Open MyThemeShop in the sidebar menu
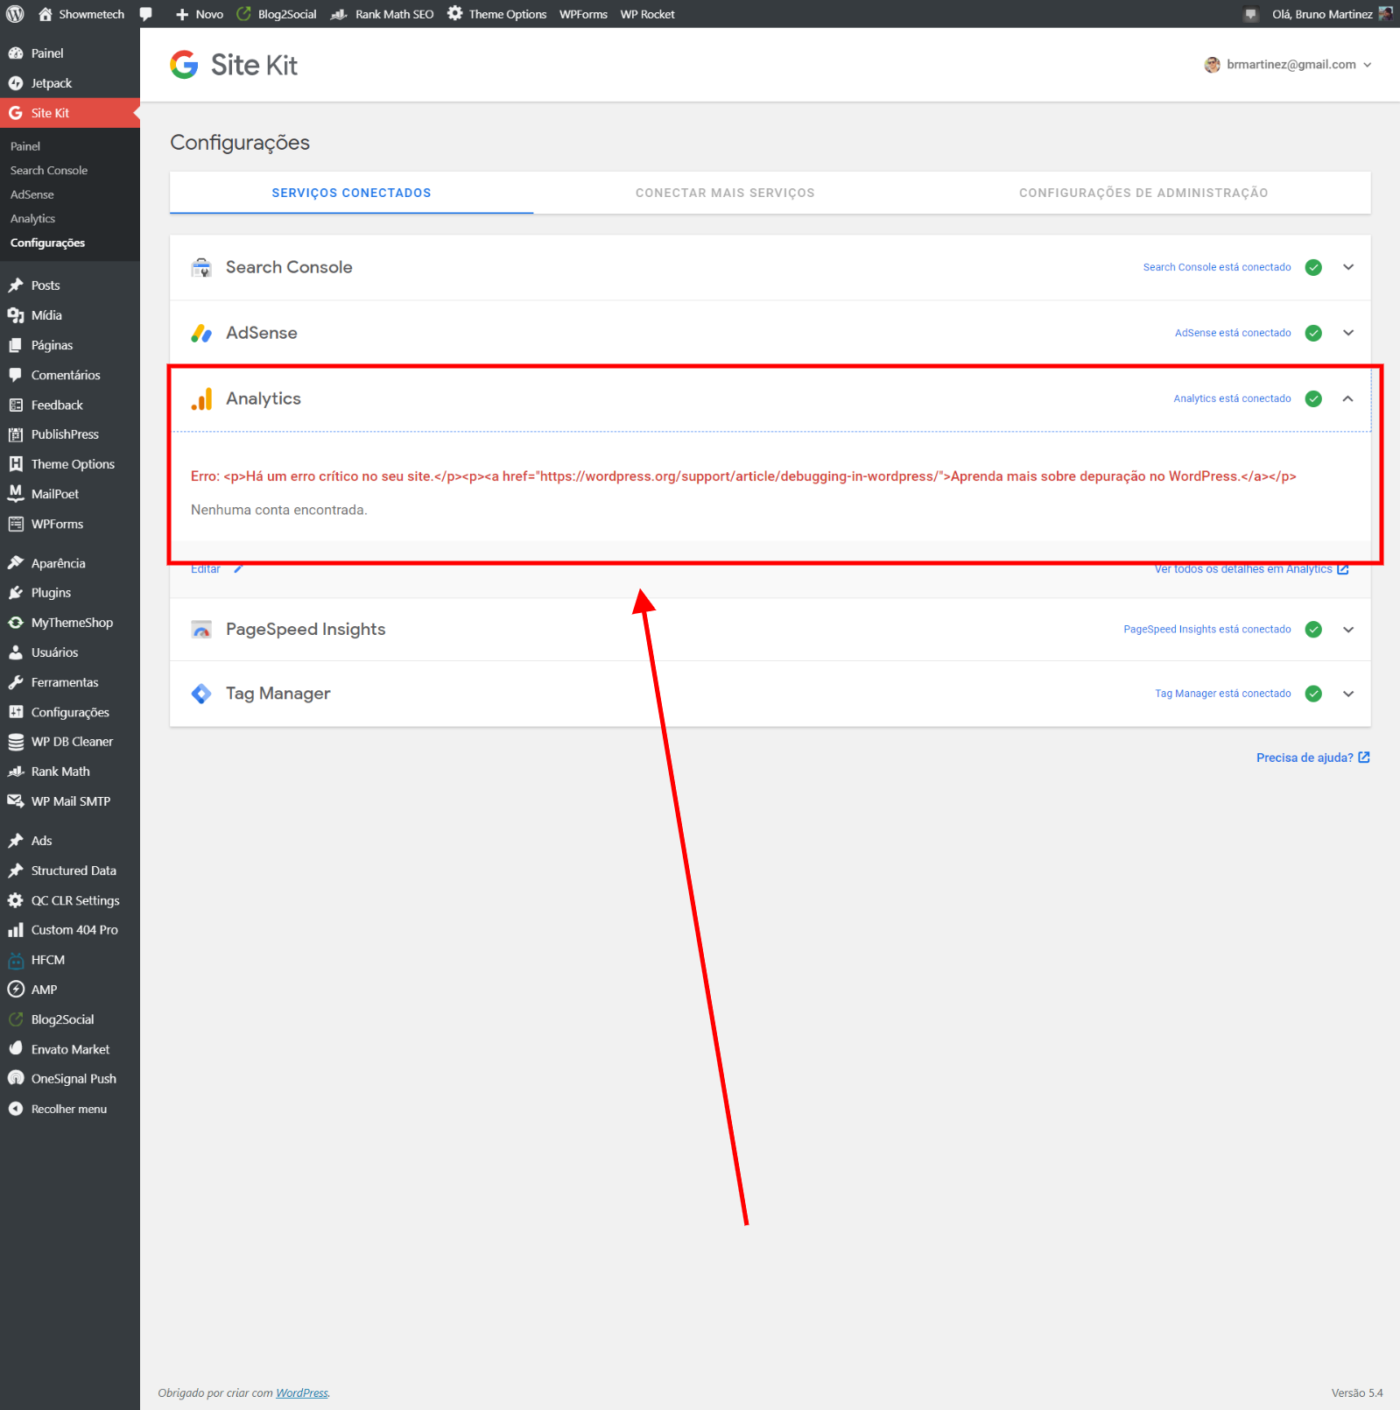 70,623
